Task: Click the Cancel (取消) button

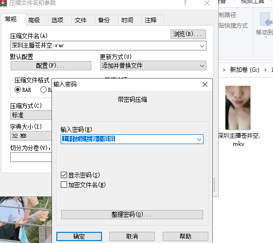Action: tap(132, 236)
